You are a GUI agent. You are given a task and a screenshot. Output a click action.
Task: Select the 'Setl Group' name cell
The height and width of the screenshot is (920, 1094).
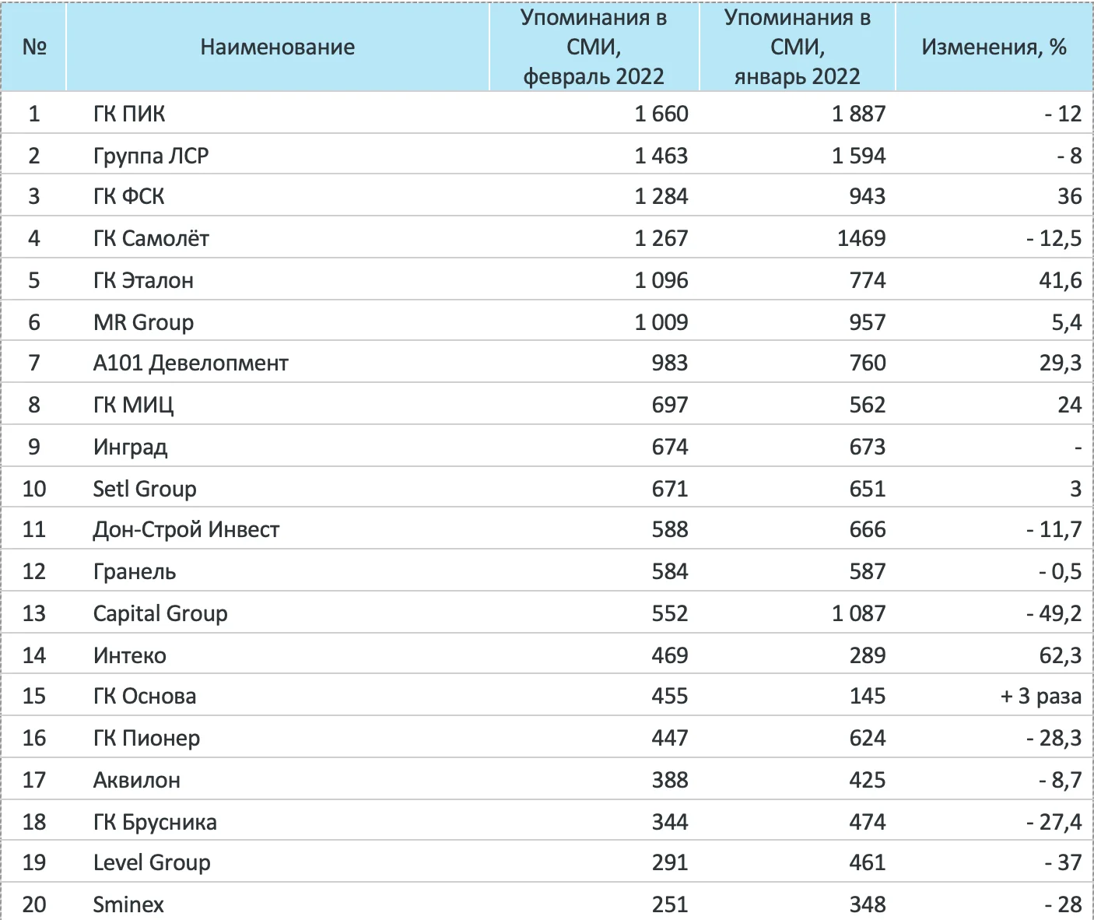click(145, 489)
